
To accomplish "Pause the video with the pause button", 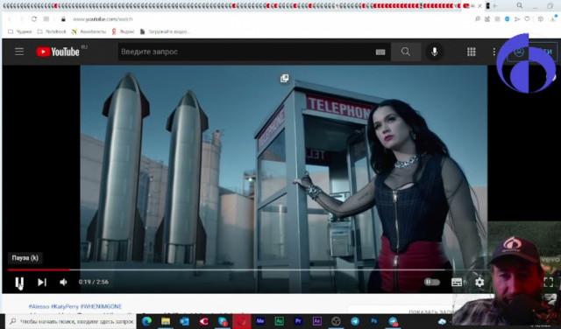I will tap(19, 283).
